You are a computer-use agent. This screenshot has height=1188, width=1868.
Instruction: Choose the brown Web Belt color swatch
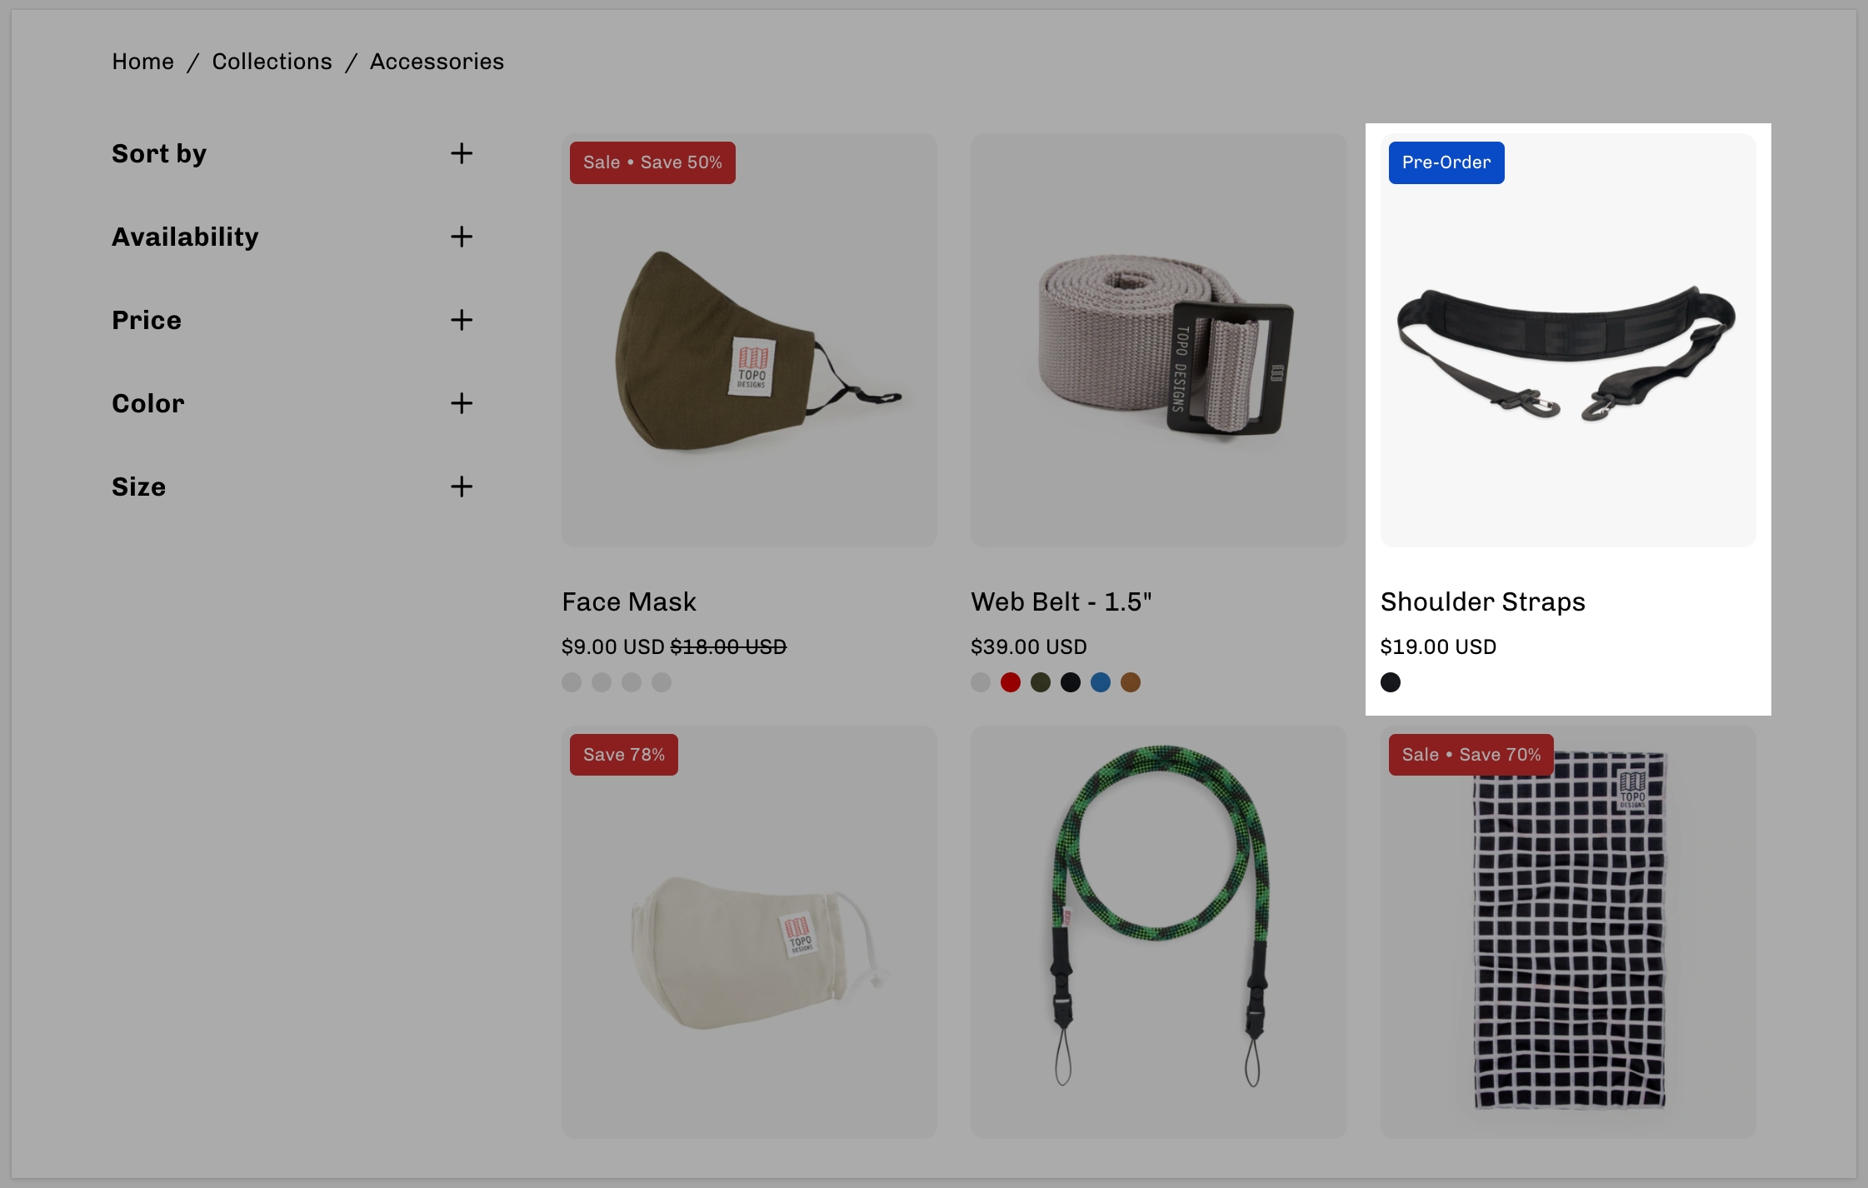coord(1131,682)
